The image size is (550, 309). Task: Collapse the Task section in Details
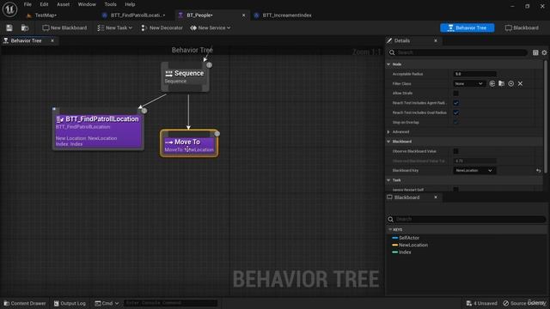[388, 180]
